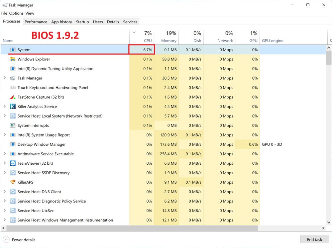Expand the Task Manager process group

pos(5,78)
